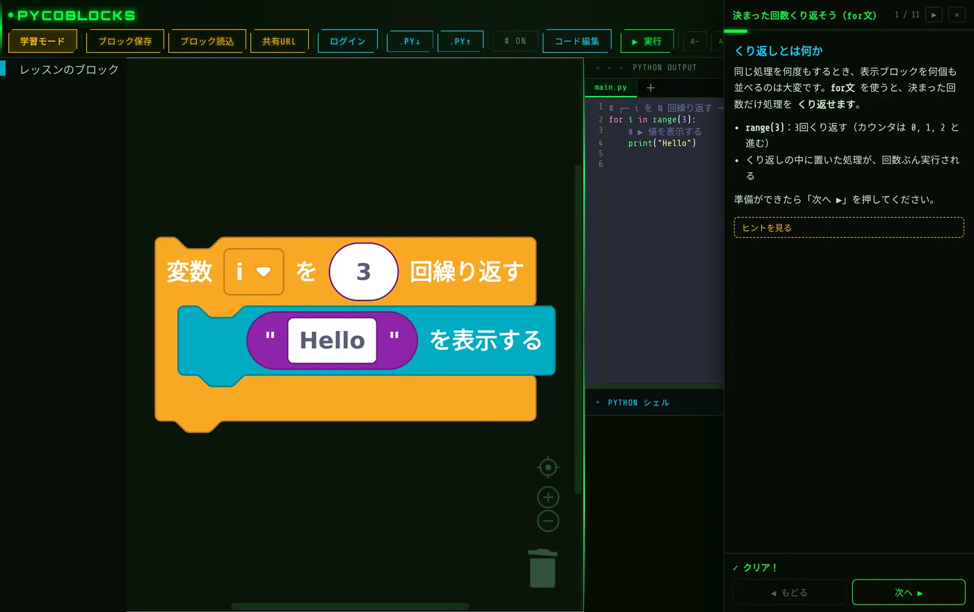Upload Python file with .PY↑

(461, 41)
